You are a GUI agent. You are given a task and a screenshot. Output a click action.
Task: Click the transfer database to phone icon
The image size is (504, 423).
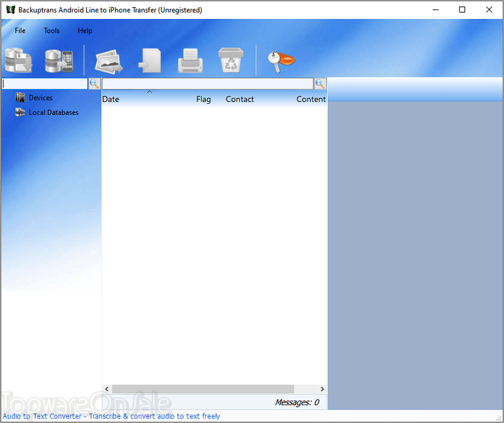pyautogui.click(x=59, y=60)
